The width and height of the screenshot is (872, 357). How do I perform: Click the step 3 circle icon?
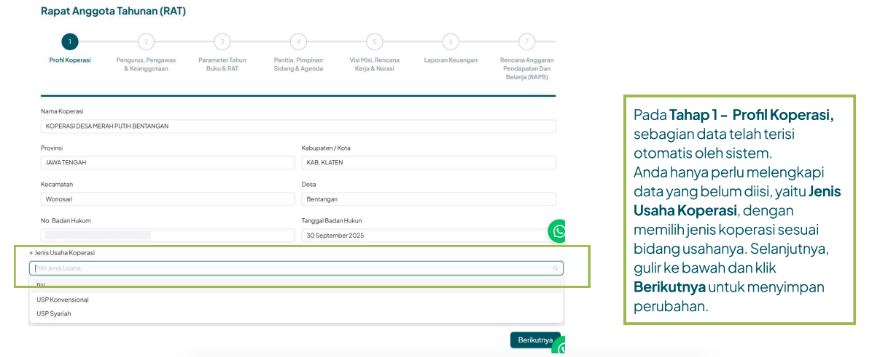click(222, 41)
